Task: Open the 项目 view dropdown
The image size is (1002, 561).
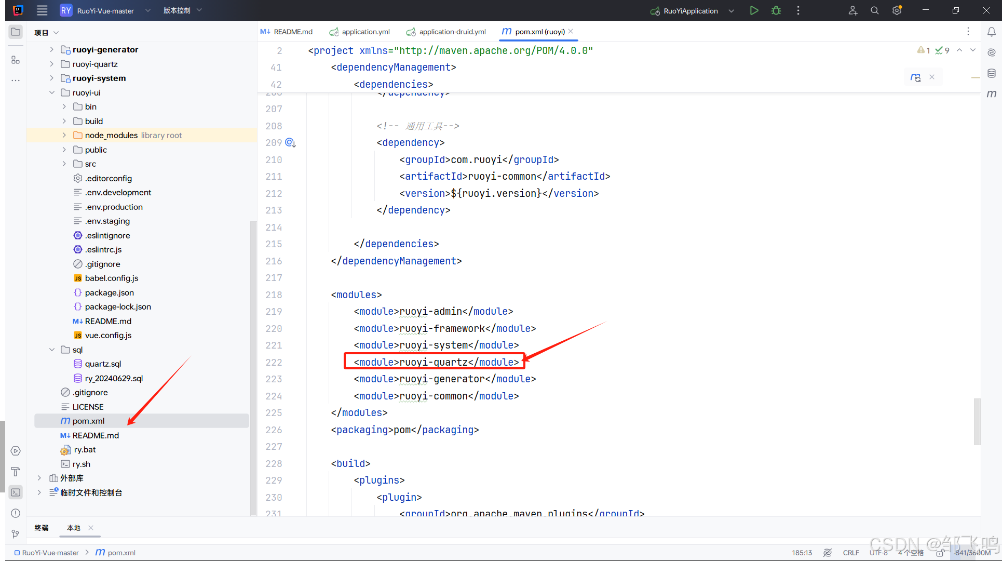Action: (46, 32)
